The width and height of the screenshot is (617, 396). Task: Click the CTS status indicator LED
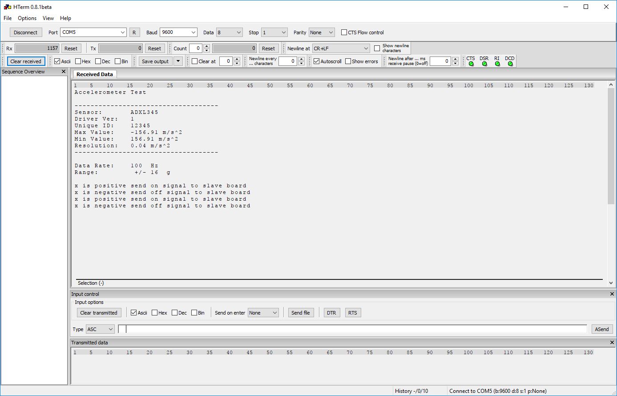[x=471, y=64]
